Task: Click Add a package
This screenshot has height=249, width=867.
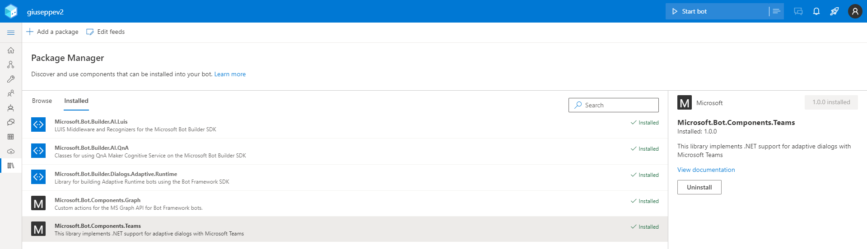Action: (52, 32)
